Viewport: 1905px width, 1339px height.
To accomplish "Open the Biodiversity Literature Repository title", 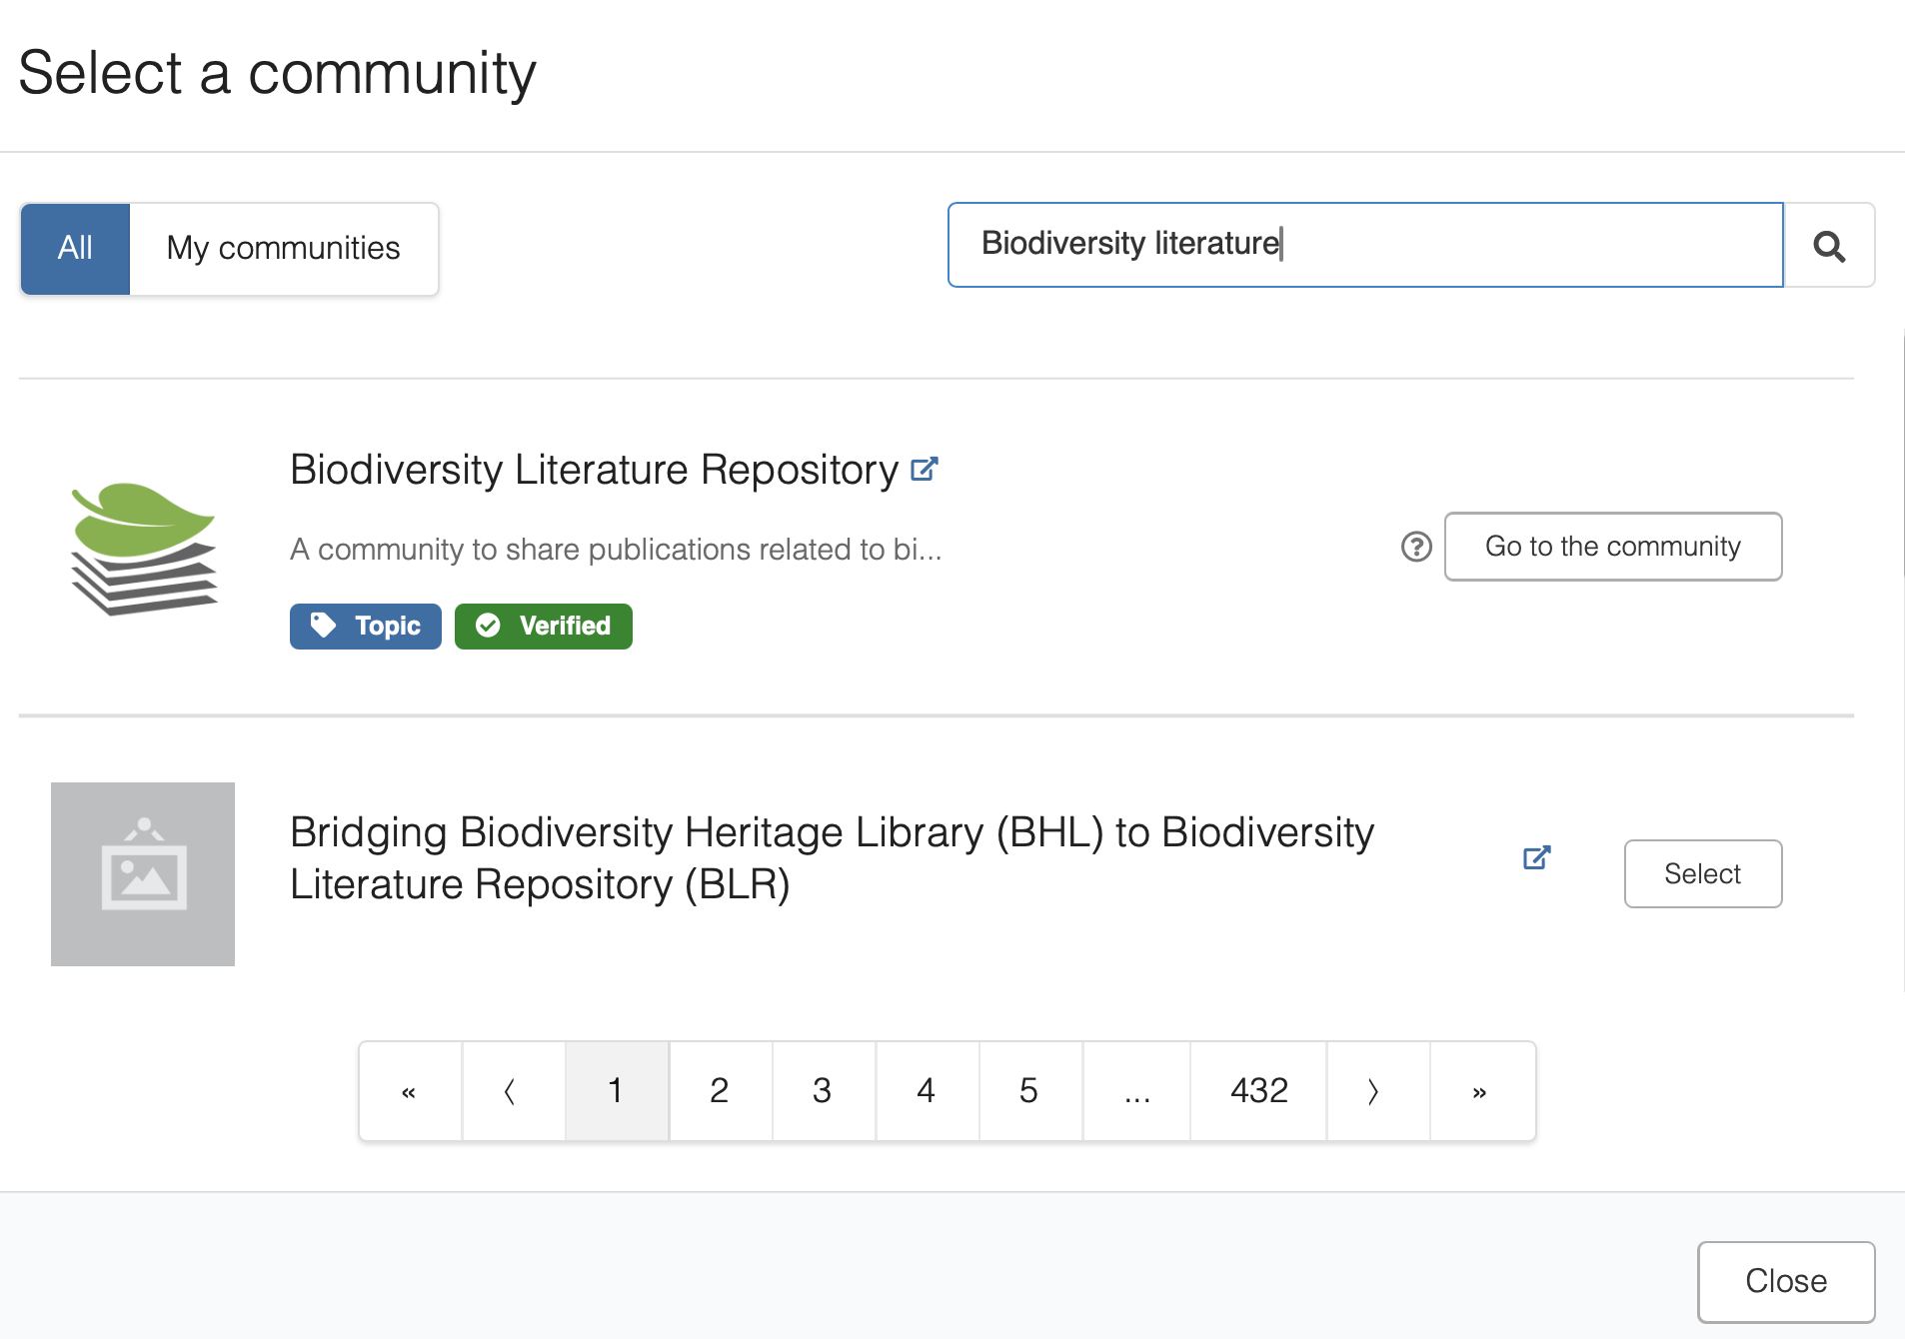I will point(595,470).
